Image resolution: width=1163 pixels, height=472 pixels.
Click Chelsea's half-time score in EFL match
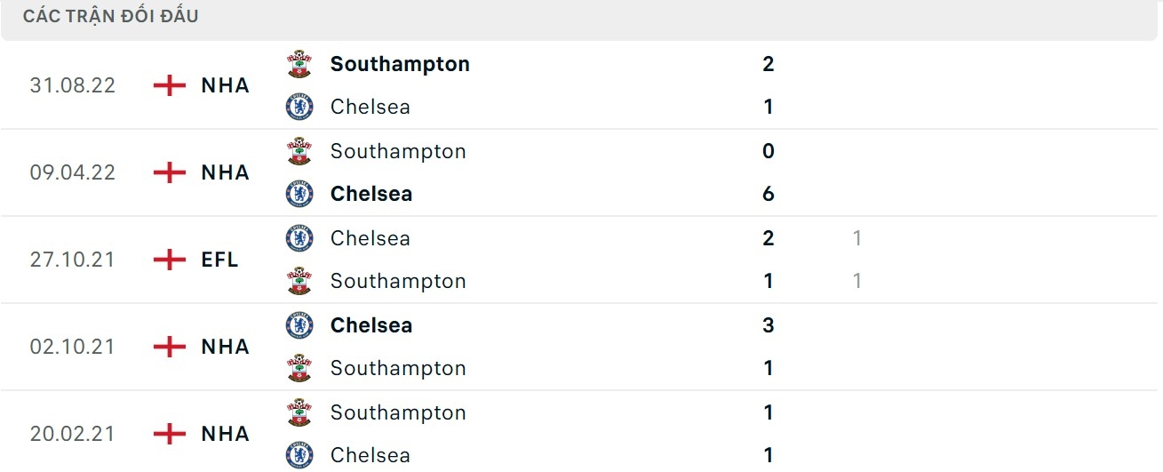856,238
